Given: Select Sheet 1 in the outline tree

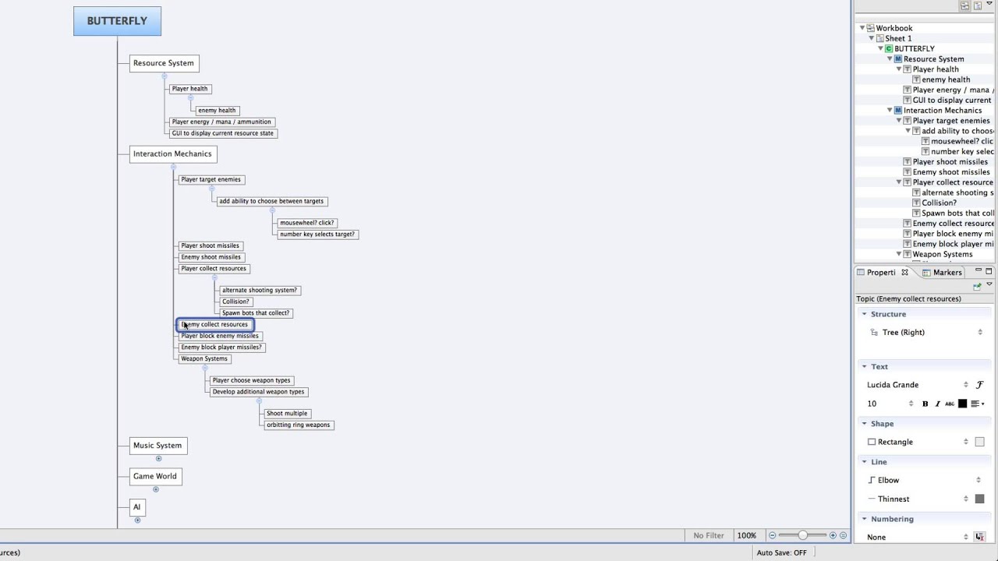Looking at the screenshot, I should (x=897, y=38).
